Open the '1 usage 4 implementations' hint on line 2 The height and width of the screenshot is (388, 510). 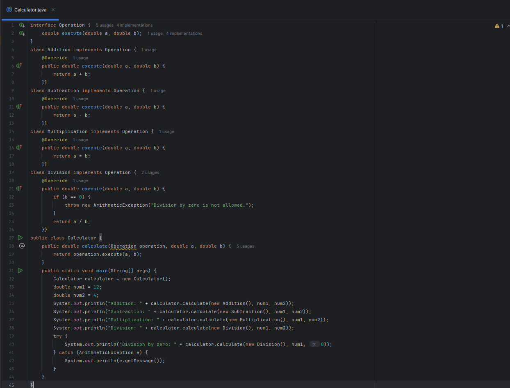(x=175, y=34)
